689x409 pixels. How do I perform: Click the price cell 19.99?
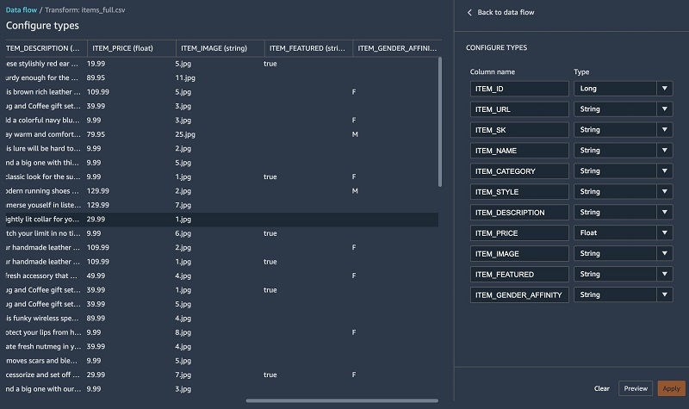[96, 64]
